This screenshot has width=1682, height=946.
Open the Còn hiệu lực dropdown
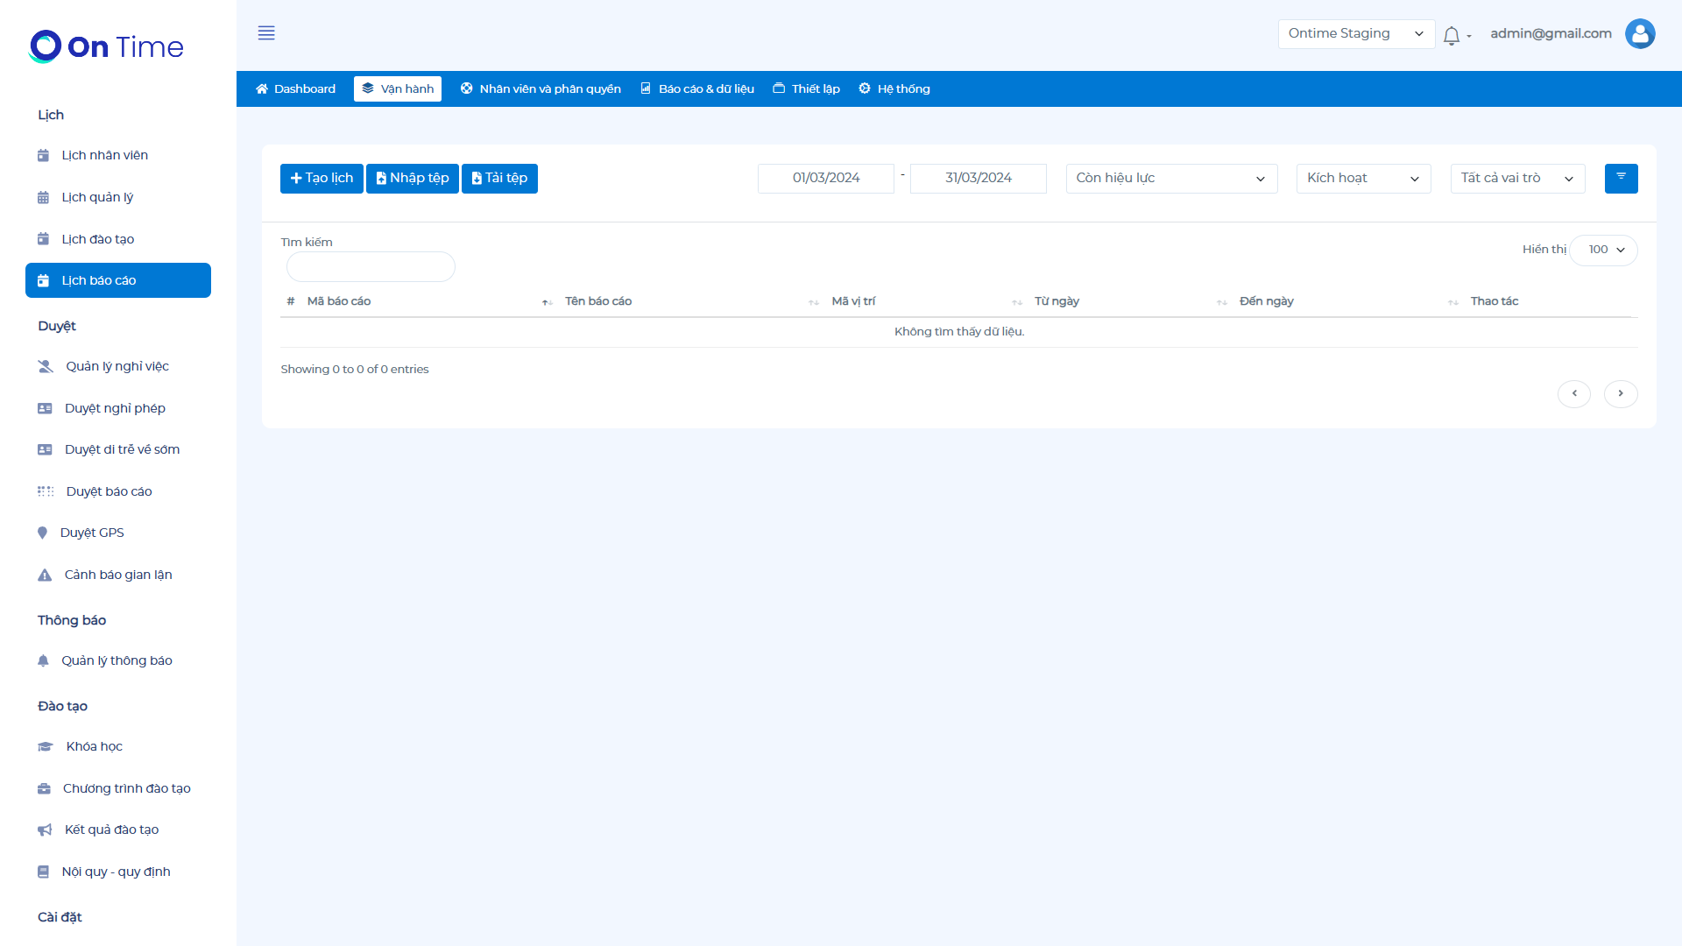(x=1170, y=179)
